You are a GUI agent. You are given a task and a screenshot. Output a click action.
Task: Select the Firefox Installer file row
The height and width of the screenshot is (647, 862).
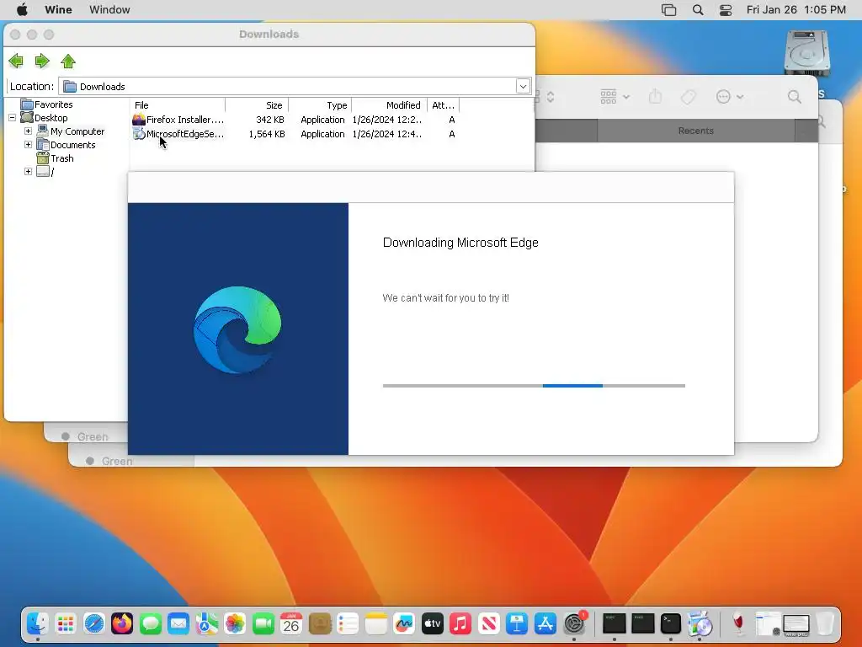click(295, 120)
